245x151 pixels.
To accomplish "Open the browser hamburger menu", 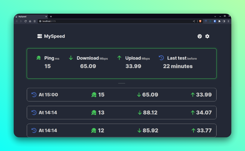I will coord(228,21).
